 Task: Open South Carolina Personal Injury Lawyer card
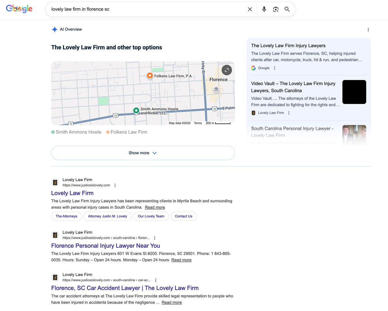(x=292, y=132)
